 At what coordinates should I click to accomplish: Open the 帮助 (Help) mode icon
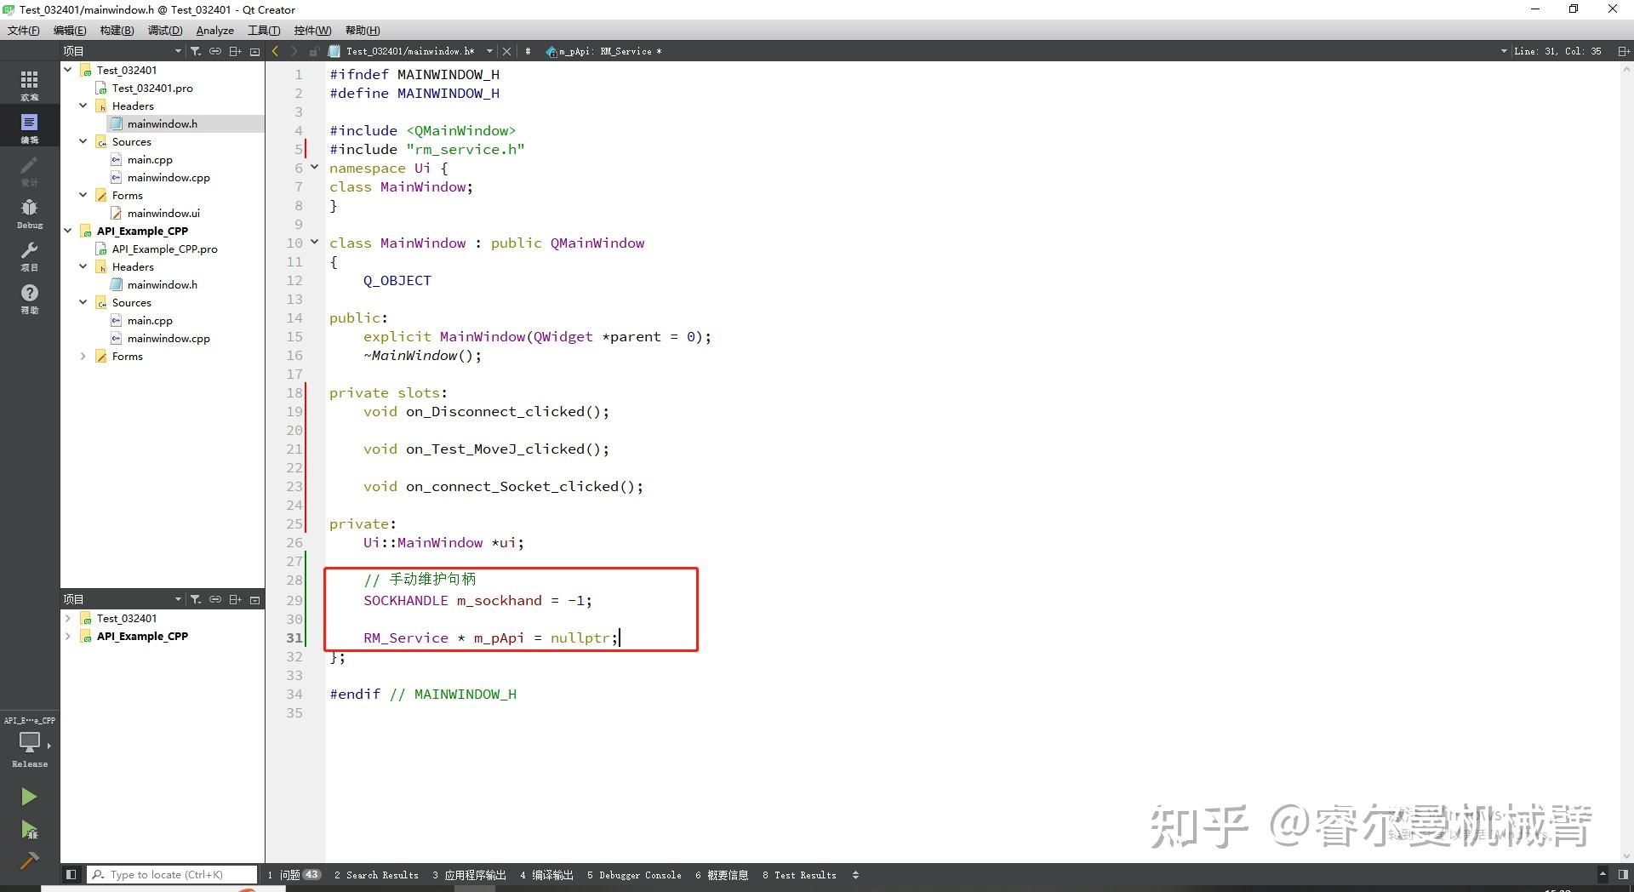tap(29, 294)
